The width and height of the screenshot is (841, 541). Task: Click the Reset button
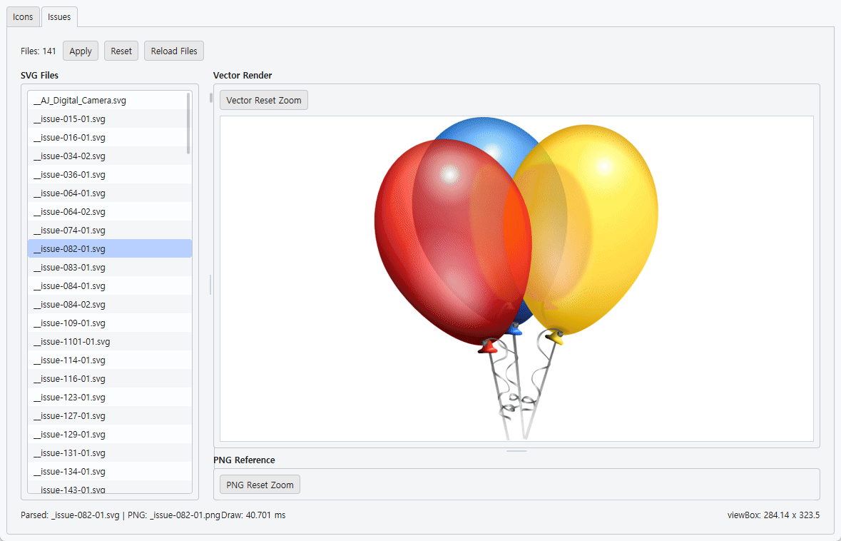(121, 51)
